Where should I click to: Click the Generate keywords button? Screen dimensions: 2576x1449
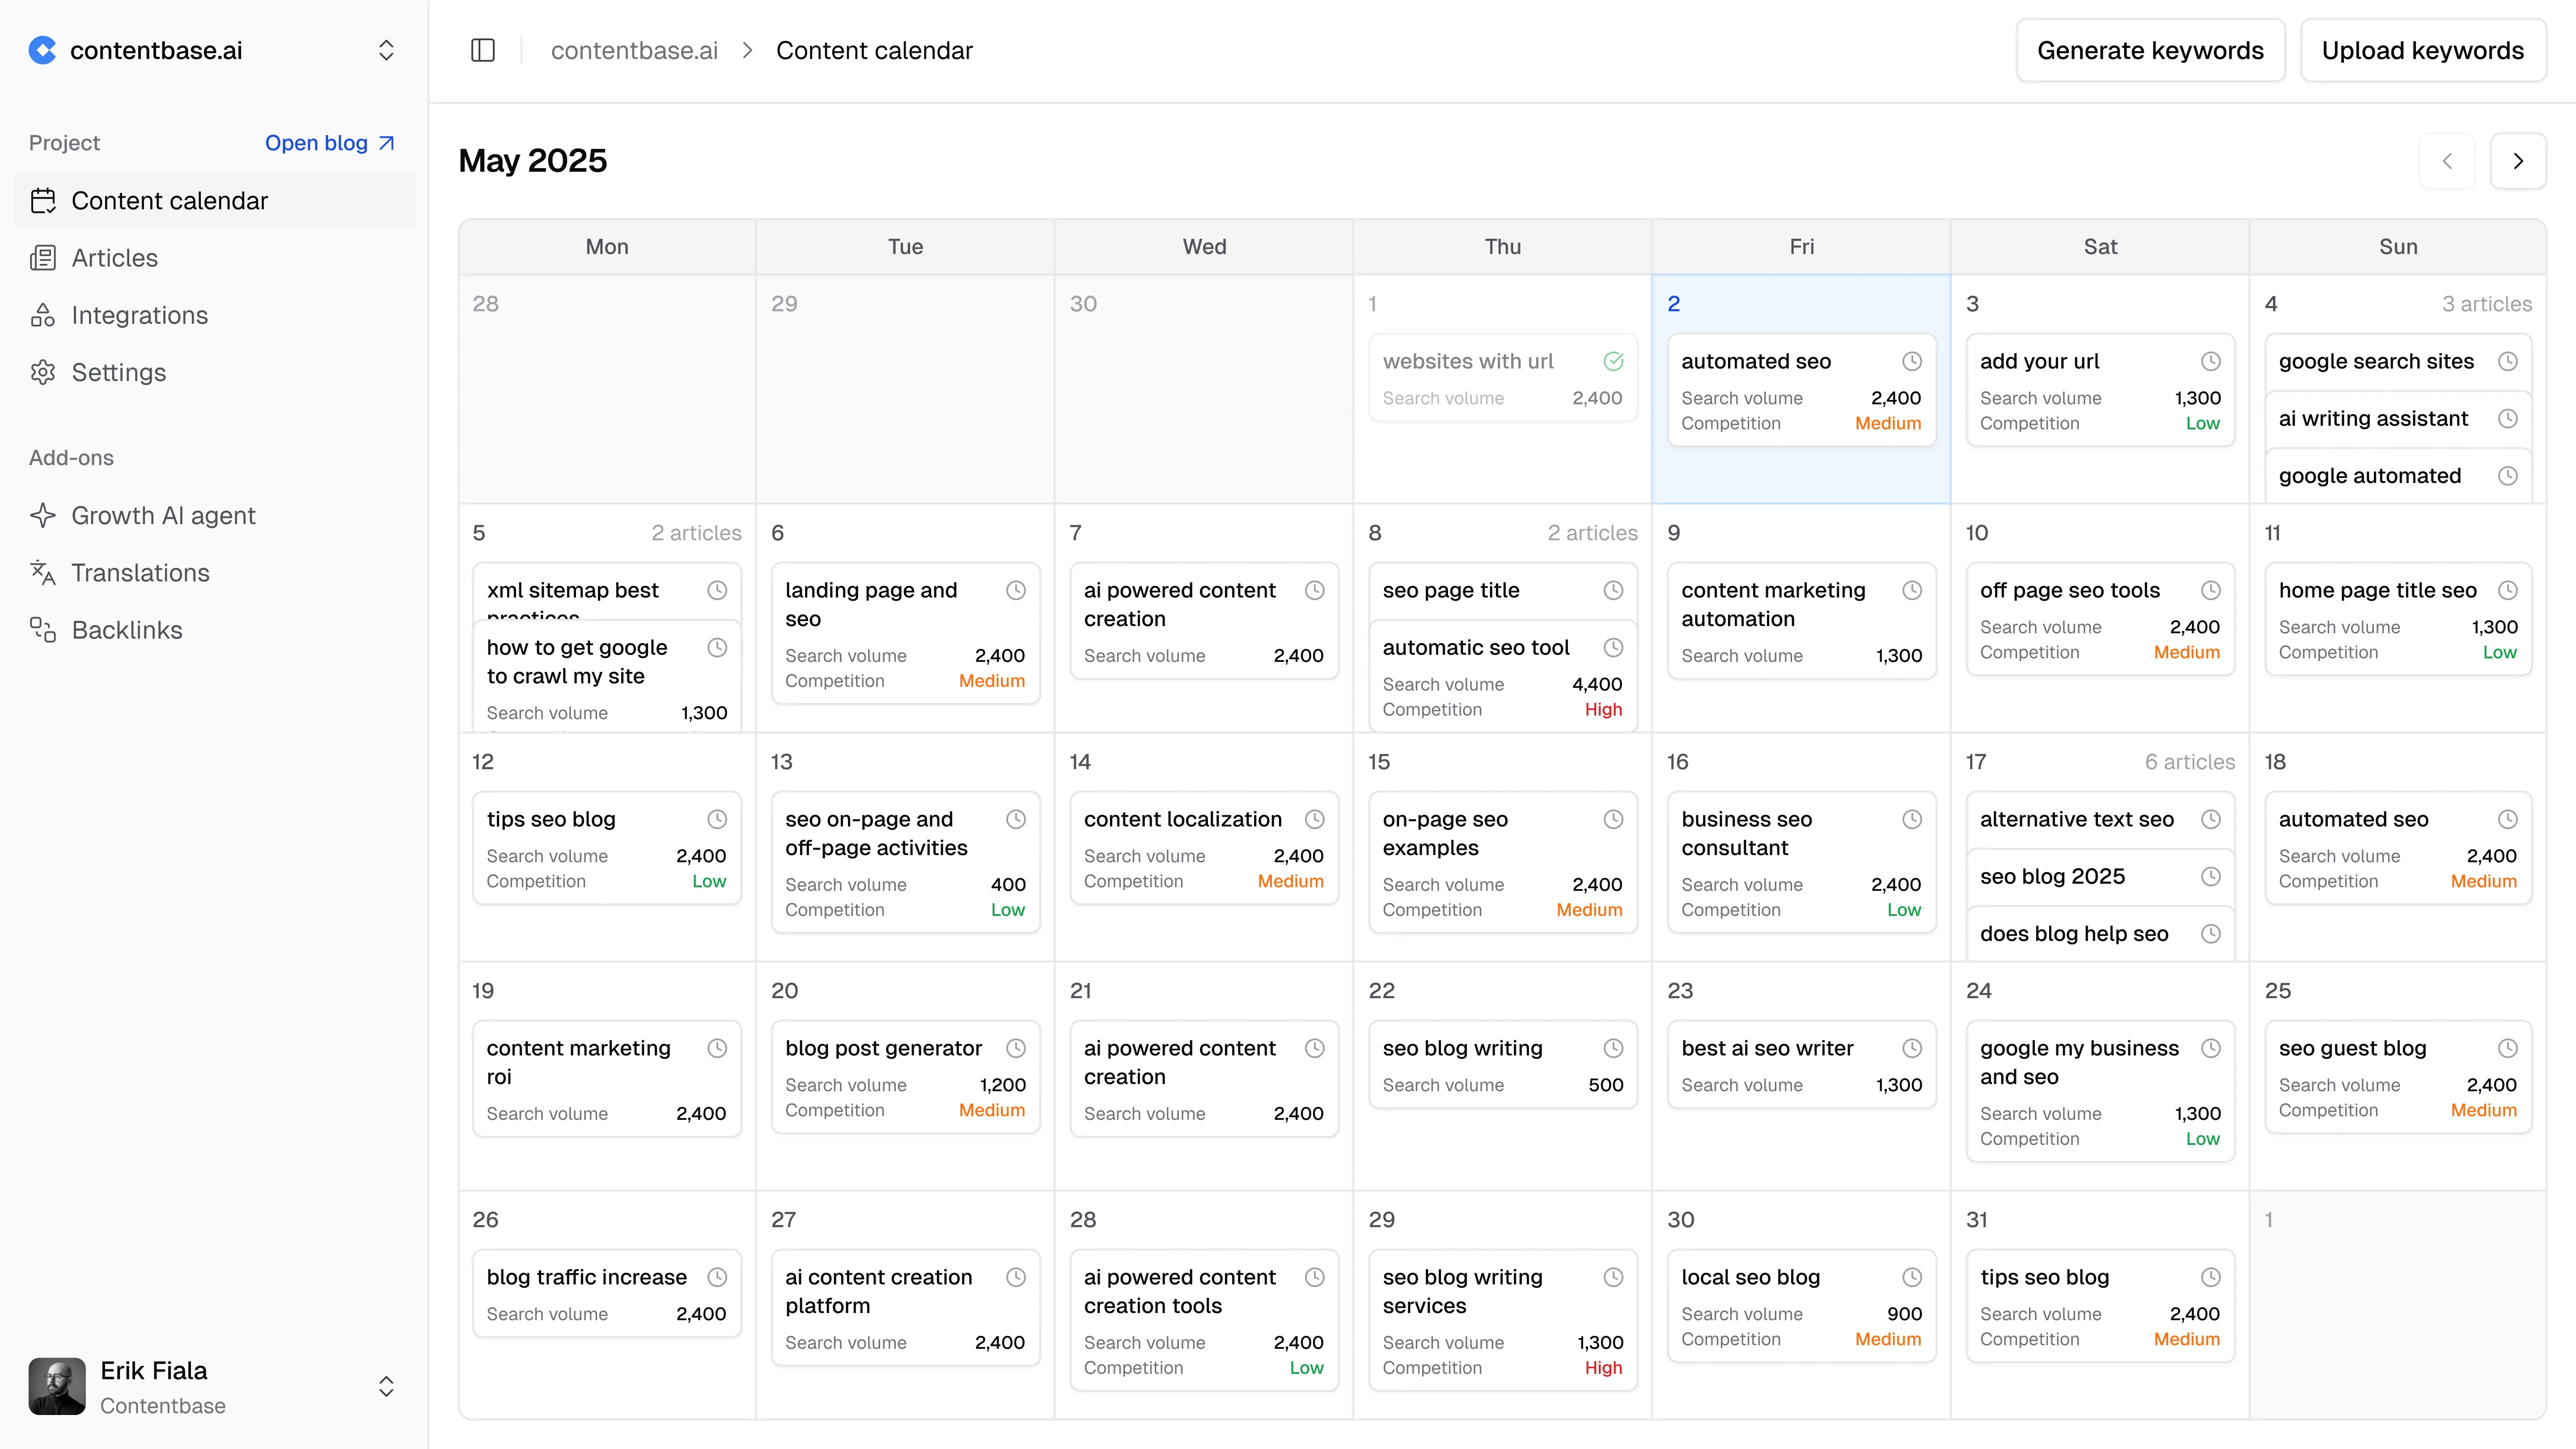coord(2151,50)
